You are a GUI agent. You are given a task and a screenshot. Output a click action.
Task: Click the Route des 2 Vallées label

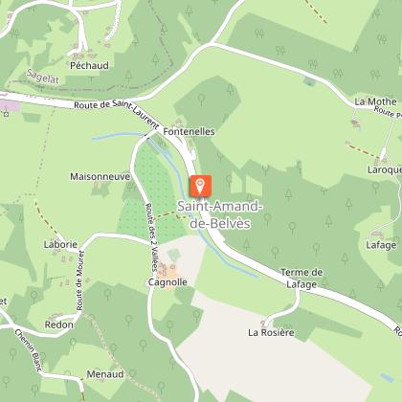tap(151, 237)
